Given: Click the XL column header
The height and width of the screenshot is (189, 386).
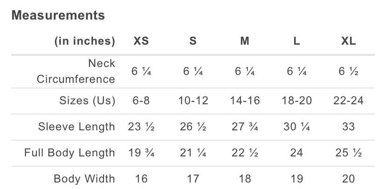Looking at the screenshot, I should pos(348,41).
